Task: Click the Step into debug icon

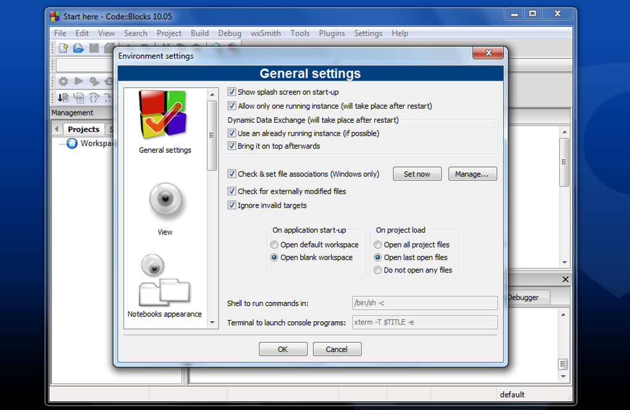Action: pyautogui.click(x=94, y=97)
